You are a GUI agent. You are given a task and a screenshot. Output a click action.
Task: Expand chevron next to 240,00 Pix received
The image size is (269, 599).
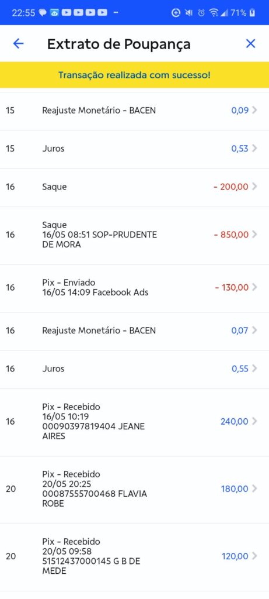[x=254, y=421]
